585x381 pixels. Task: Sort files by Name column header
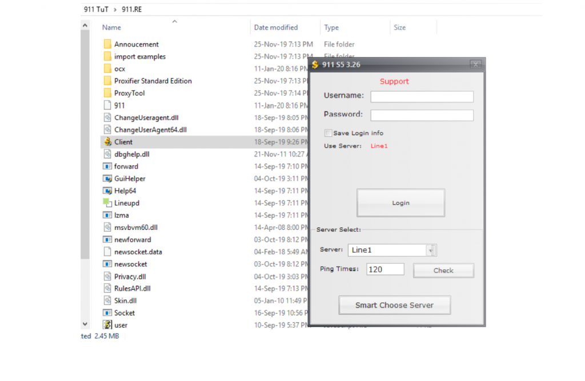point(111,27)
